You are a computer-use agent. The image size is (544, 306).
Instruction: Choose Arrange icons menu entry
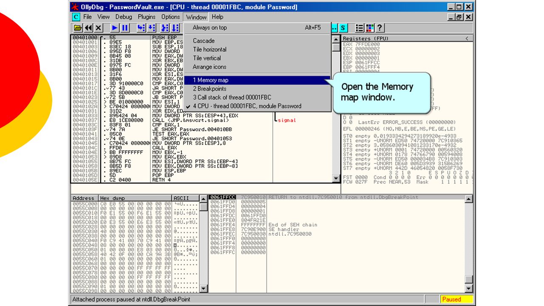click(x=257, y=67)
